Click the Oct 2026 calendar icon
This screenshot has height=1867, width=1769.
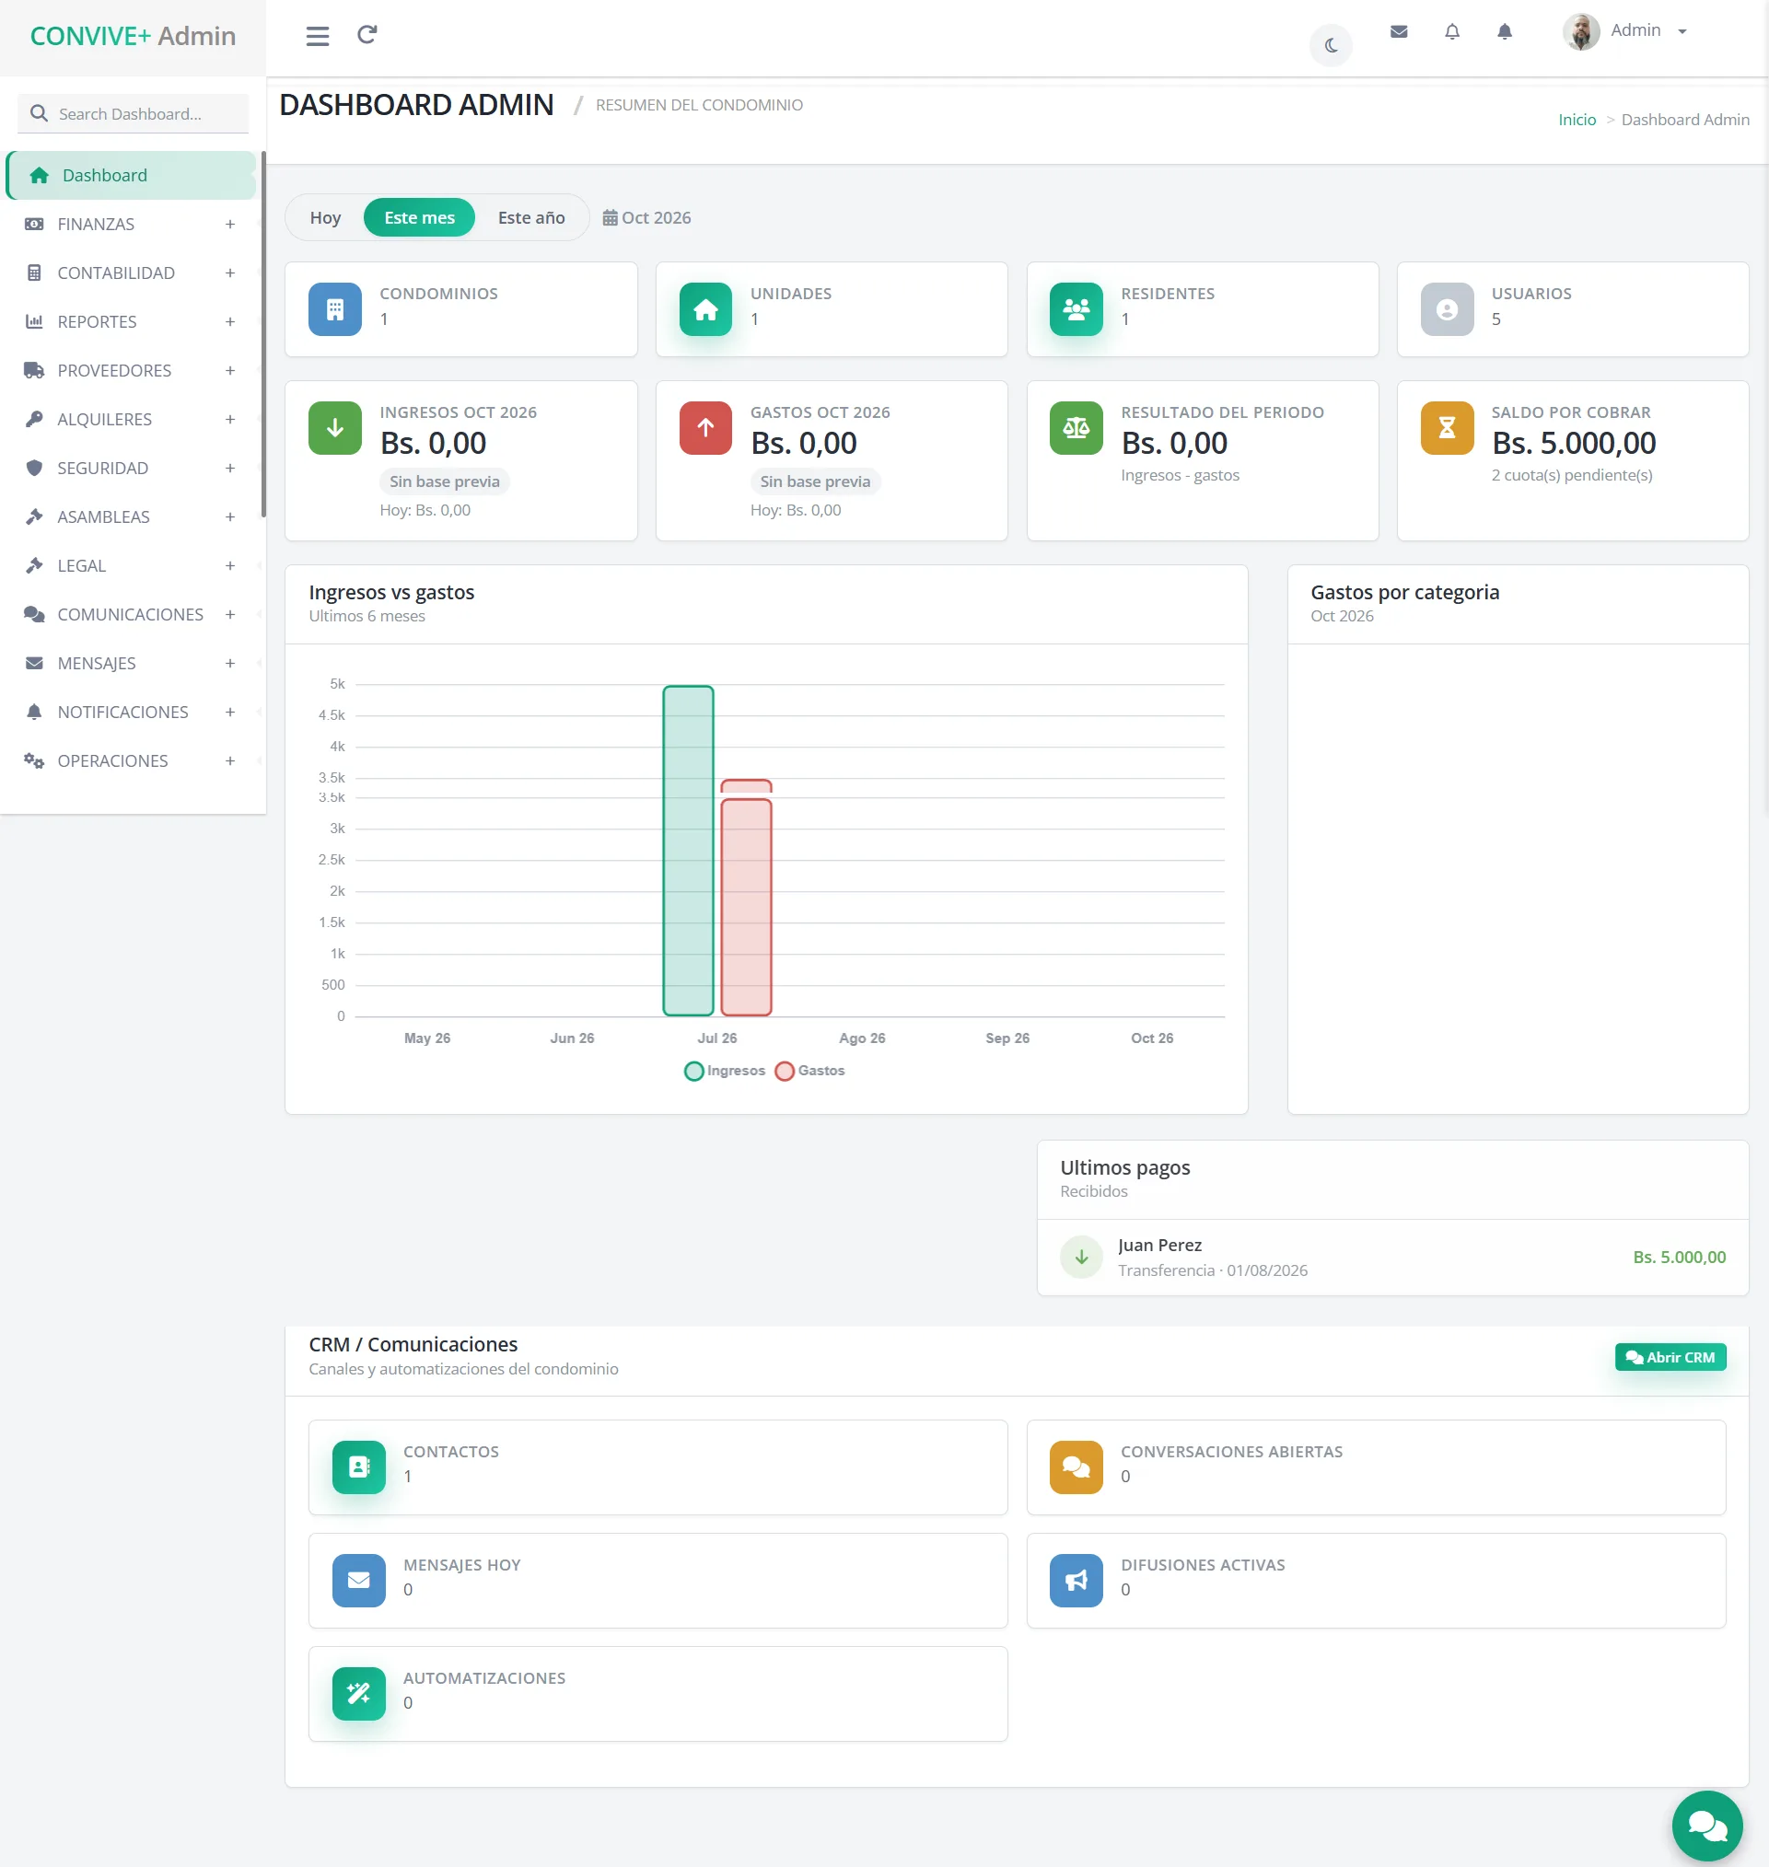point(611,217)
